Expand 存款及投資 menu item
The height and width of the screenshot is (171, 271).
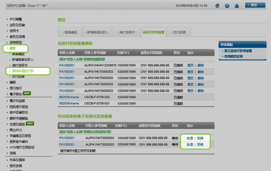point(17,25)
